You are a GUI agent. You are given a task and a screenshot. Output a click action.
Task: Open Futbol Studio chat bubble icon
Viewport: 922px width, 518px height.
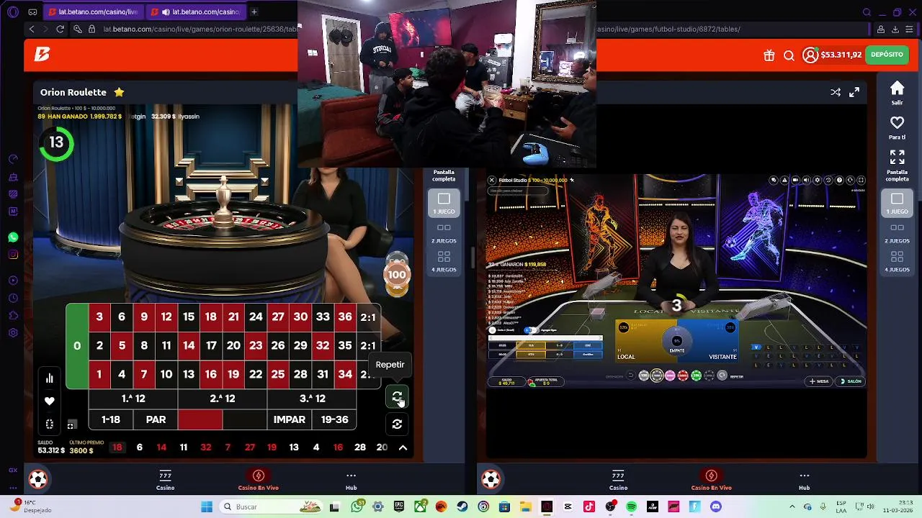pos(774,180)
